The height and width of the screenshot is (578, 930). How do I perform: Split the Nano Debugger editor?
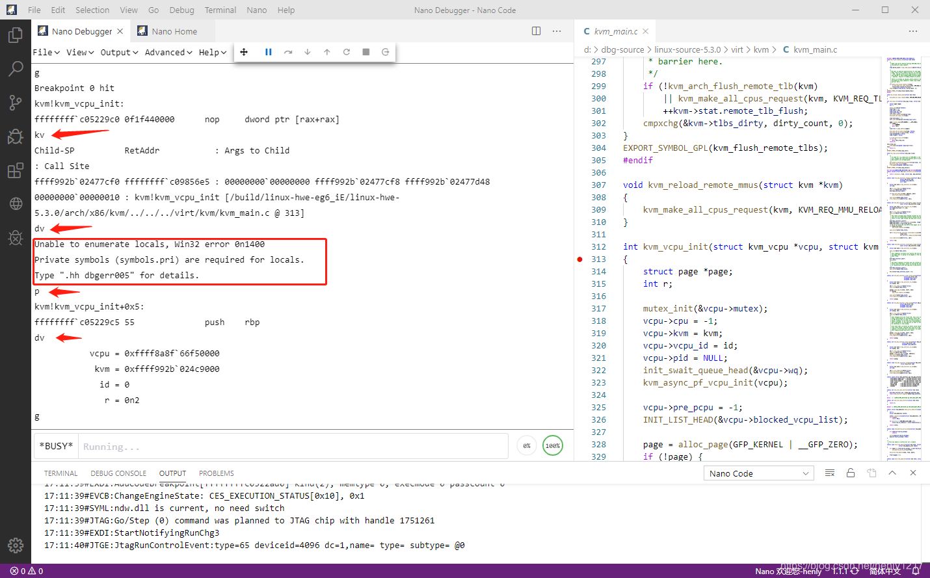pos(536,31)
